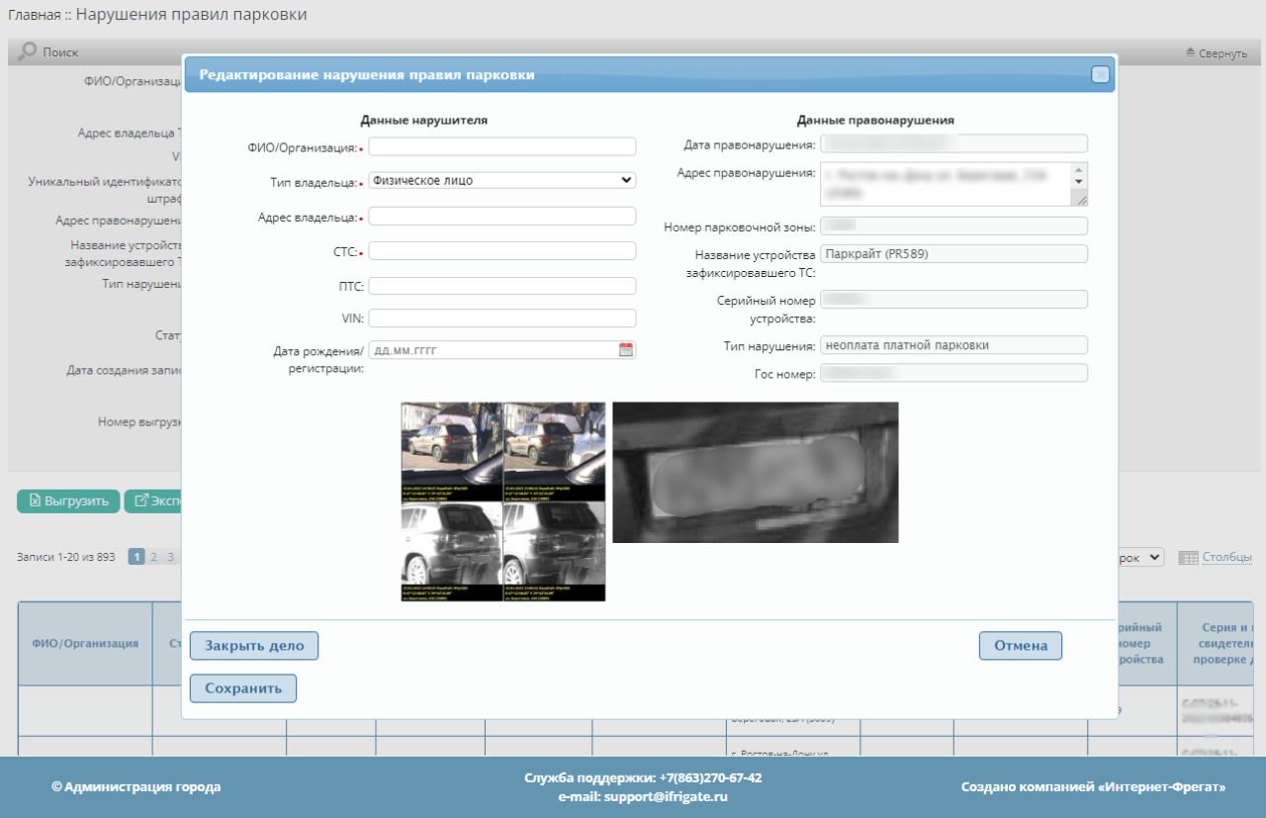Click the Сохранить button

click(243, 688)
